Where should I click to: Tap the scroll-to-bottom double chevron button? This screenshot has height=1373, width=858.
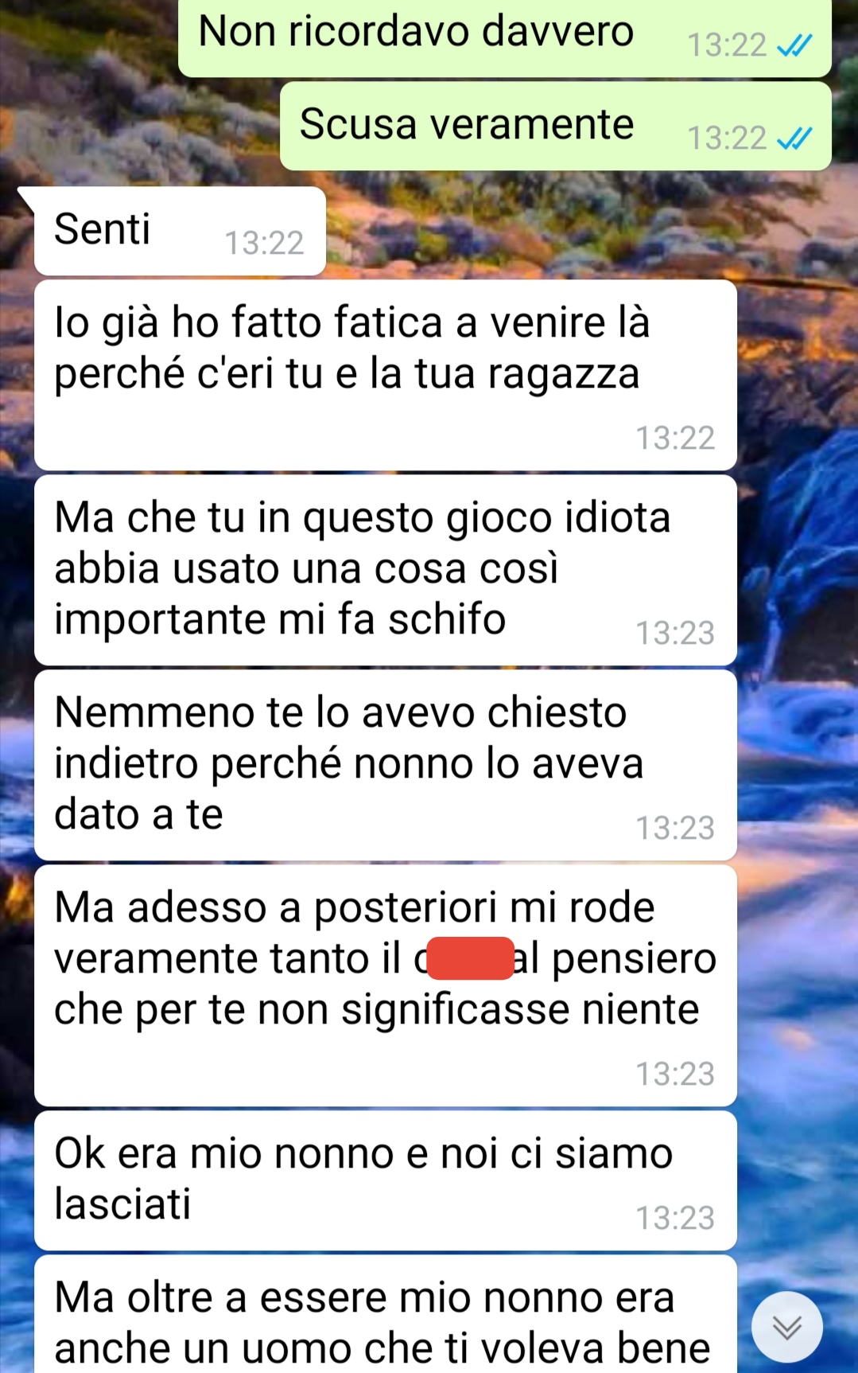coord(787,1327)
